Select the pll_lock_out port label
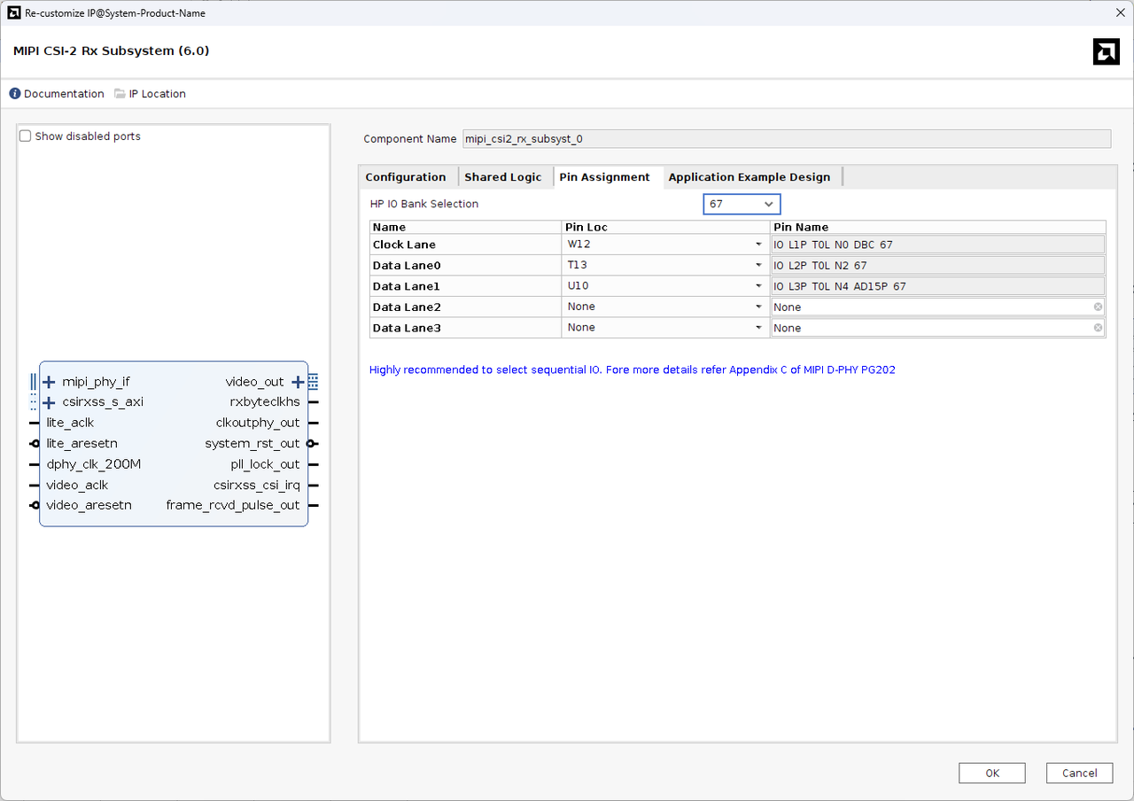This screenshot has height=801, width=1134. coord(266,464)
